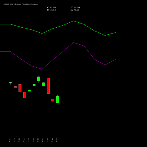
Task: Select the highest green candle for 21 Jul
Action: click(x=39, y=79)
